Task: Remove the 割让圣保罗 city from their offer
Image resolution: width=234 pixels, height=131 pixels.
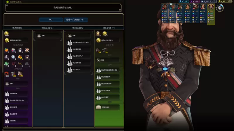Action: tap(79, 70)
